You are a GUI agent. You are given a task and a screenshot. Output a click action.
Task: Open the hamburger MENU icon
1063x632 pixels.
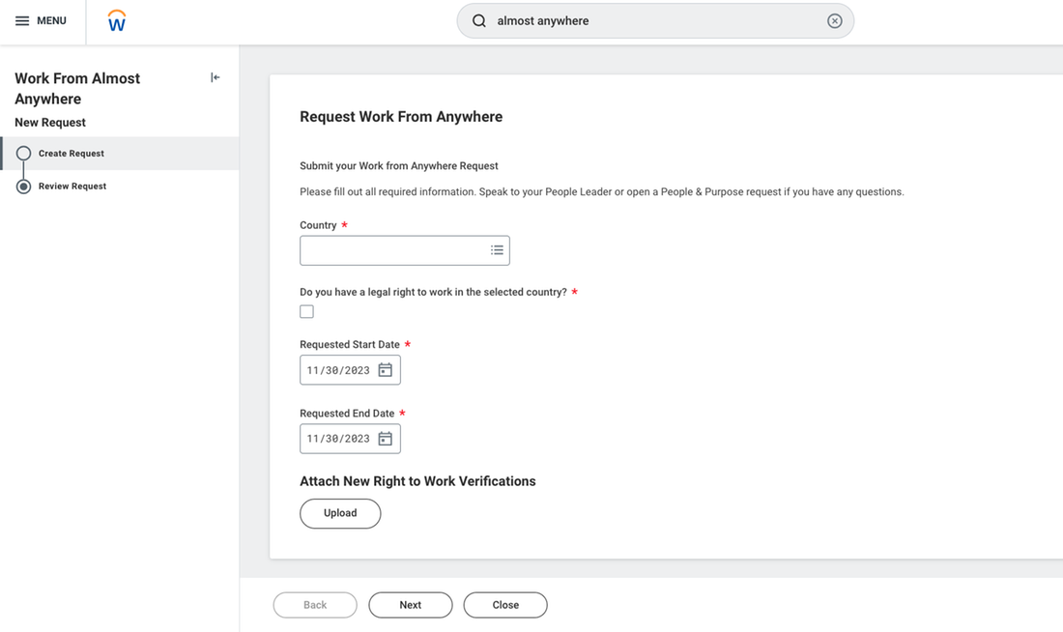(23, 20)
